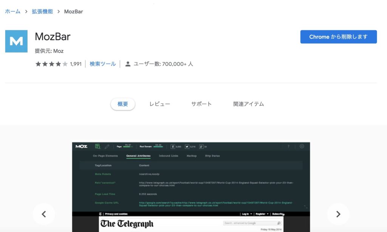Image resolution: width=387 pixels, height=232 pixels.
Task: Click the Page authority bar in MozBar
Action: [x=128, y=147]
